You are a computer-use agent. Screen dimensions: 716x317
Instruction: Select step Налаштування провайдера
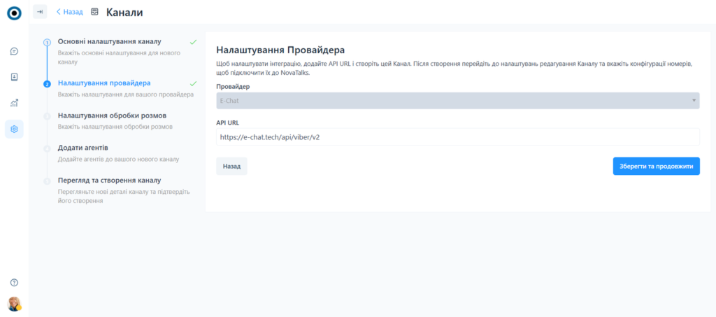(x=103, y=83)
